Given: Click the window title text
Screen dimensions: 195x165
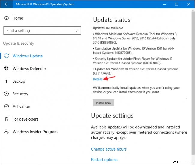Looking at the screenshot, I should coord(45,4).
